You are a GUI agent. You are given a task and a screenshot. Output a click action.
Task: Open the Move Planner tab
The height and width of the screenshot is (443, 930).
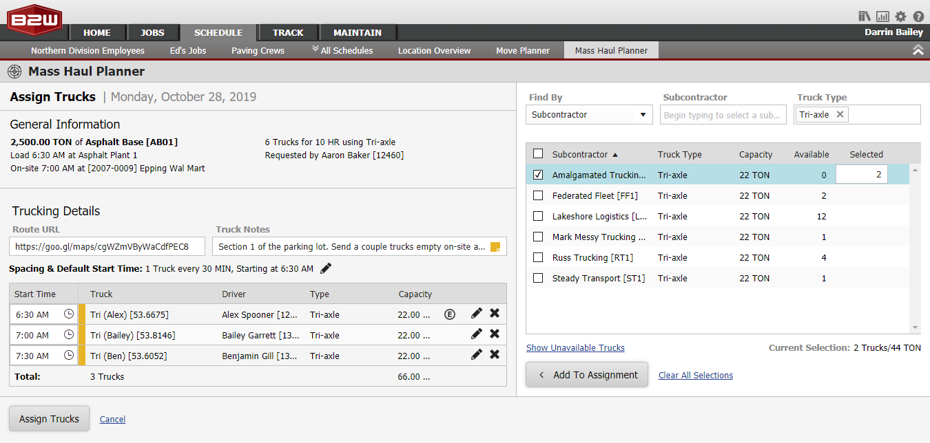[x=522, y=50]
